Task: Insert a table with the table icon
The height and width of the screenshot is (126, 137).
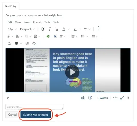Action: click(17, 43)
